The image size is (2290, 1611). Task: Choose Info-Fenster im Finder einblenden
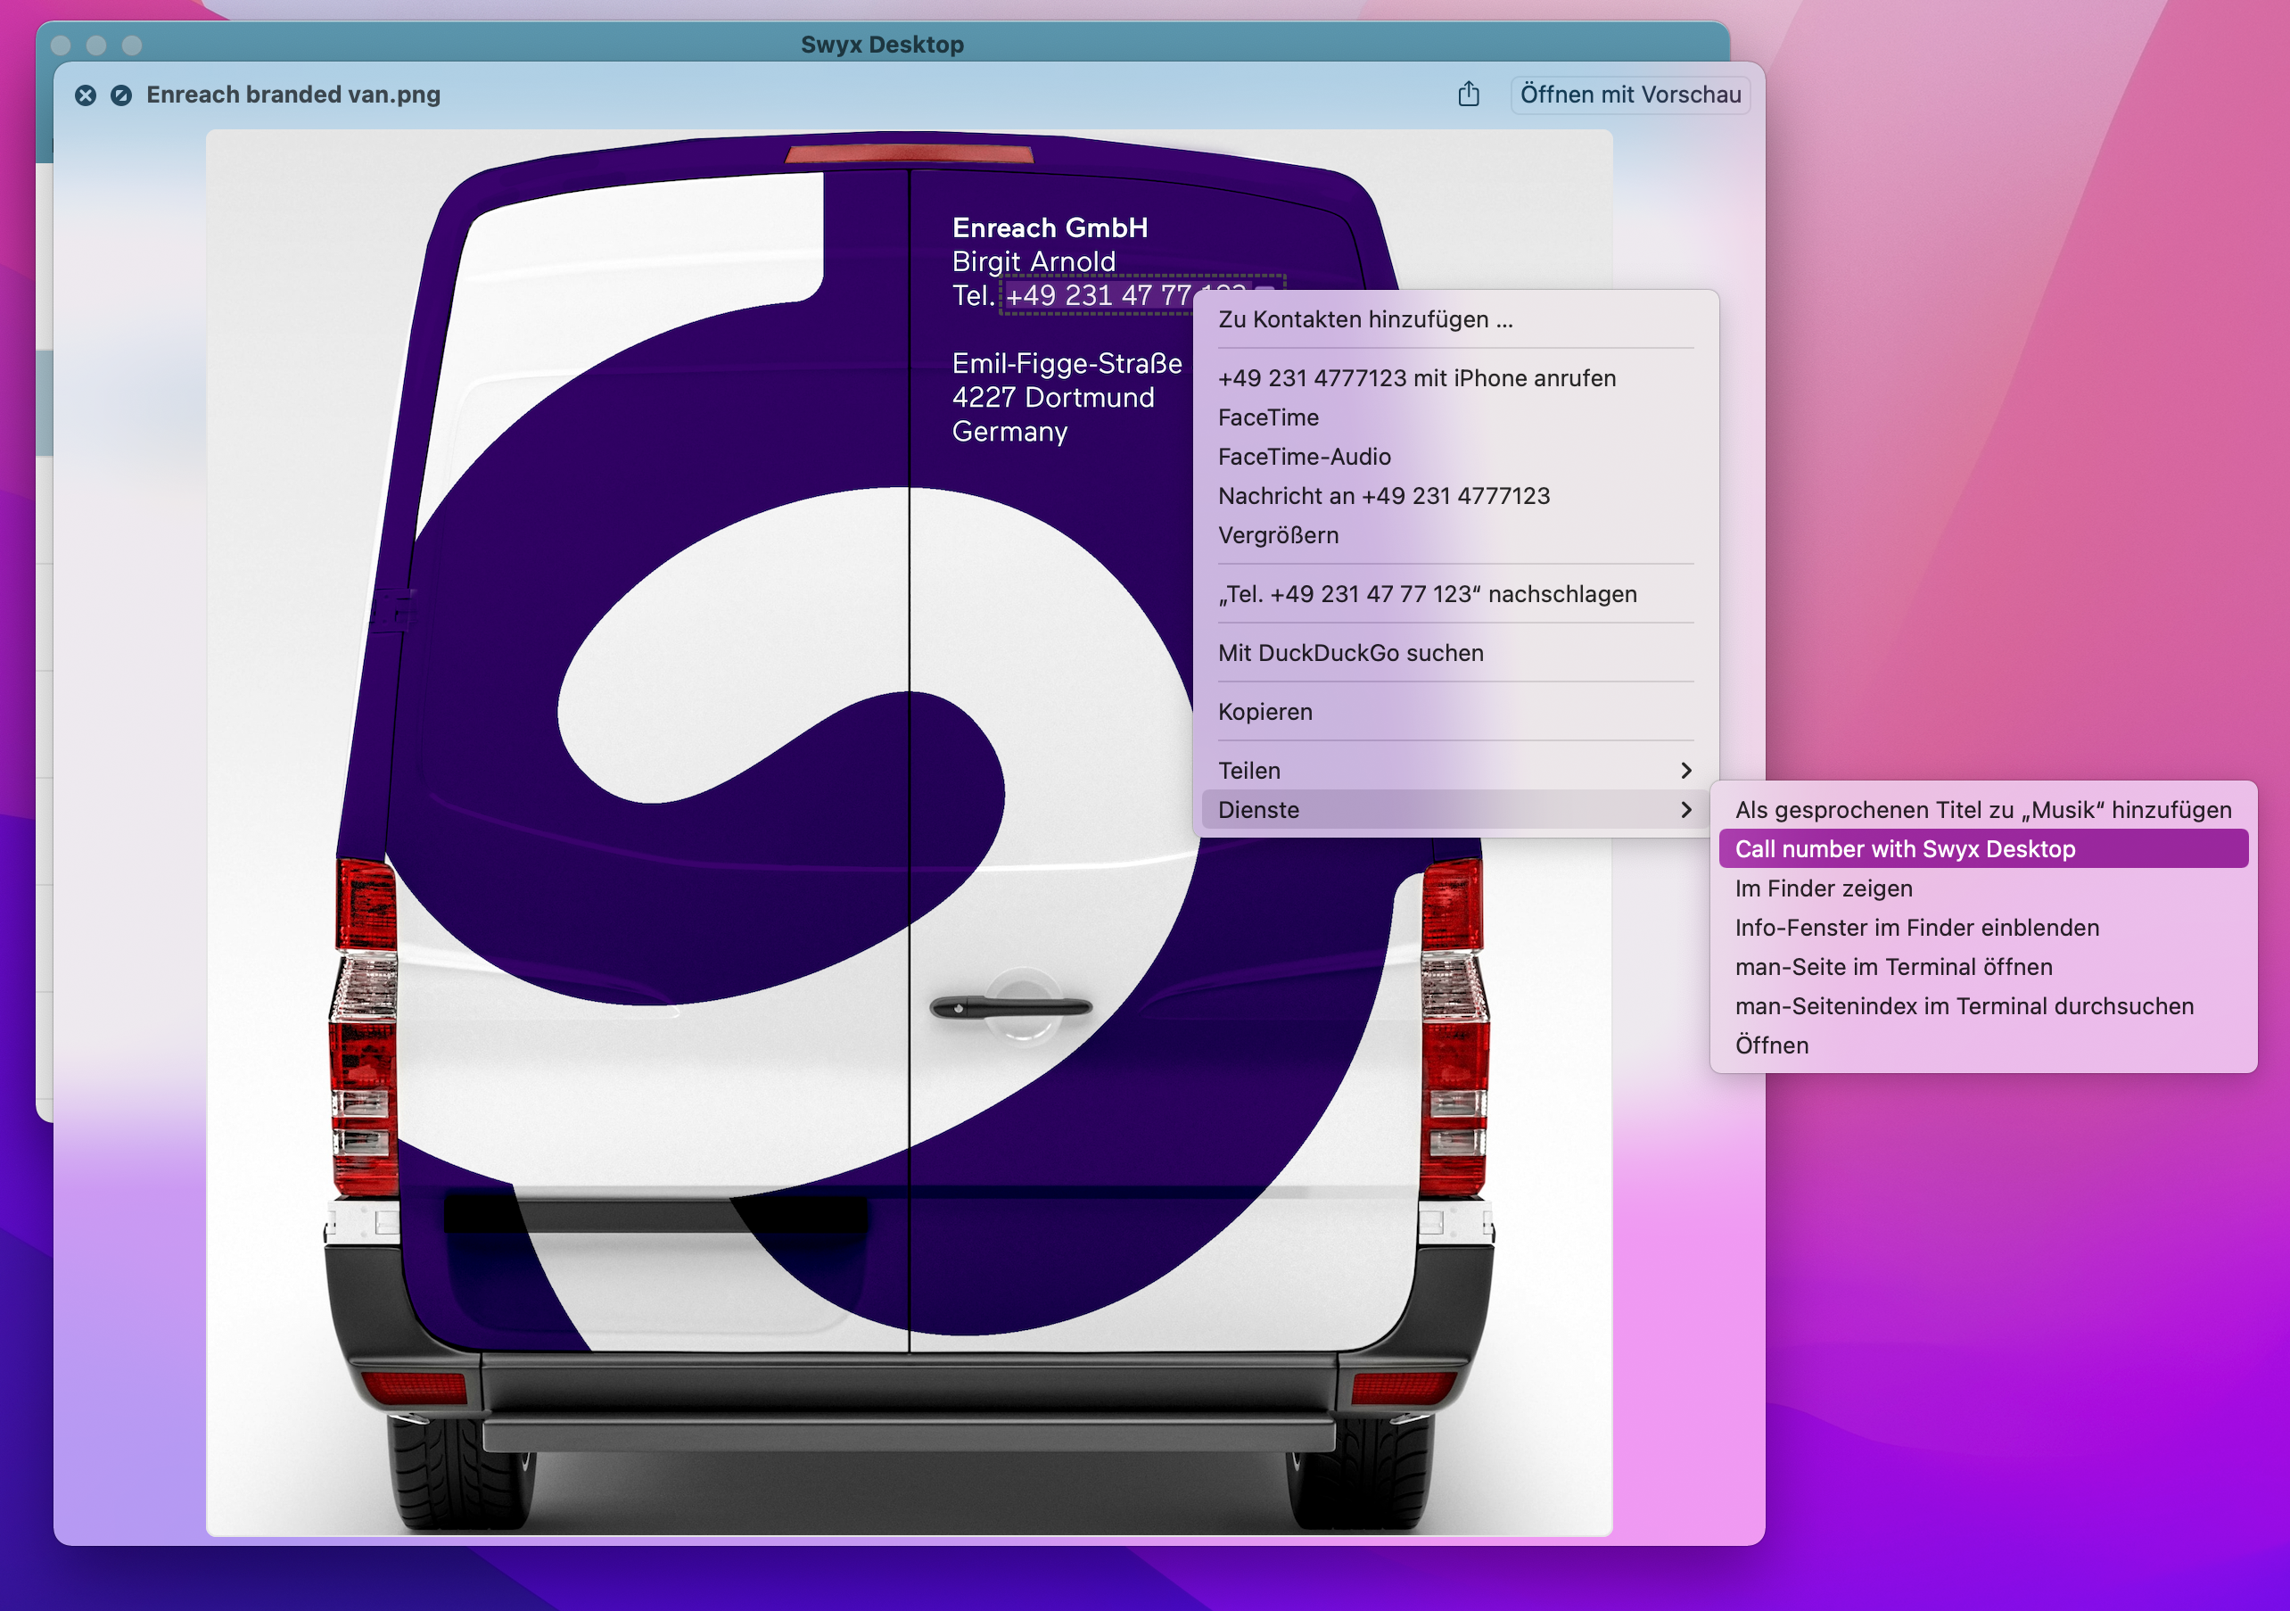pos(1916,928)
